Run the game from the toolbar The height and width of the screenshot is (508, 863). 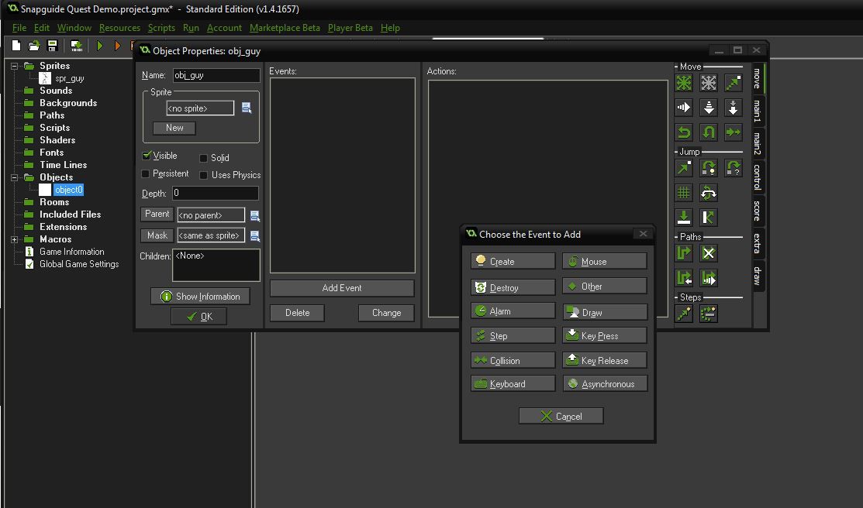[x=100, y=45]
